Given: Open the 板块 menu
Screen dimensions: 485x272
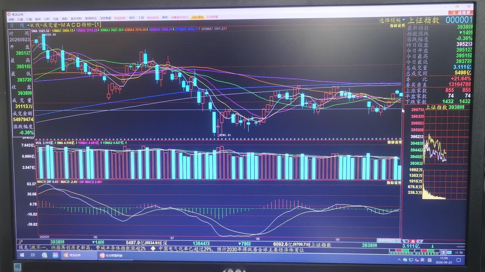Looking at the screenshot, I should point(38,19).
